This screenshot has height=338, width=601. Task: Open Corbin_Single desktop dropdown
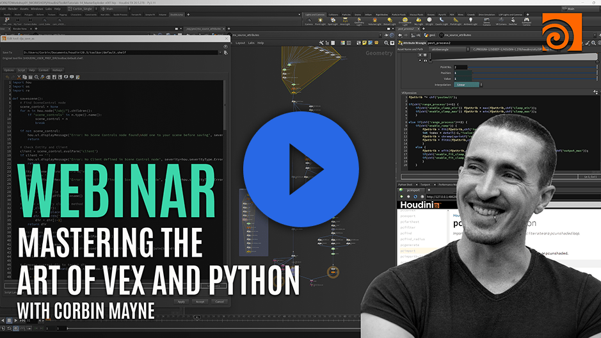[x=81, y=8]
